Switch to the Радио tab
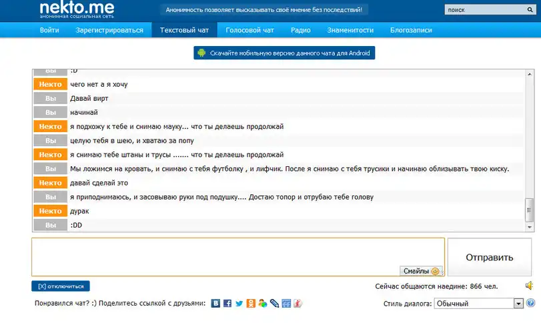541x325 pixels. click(x=300, y=30)
